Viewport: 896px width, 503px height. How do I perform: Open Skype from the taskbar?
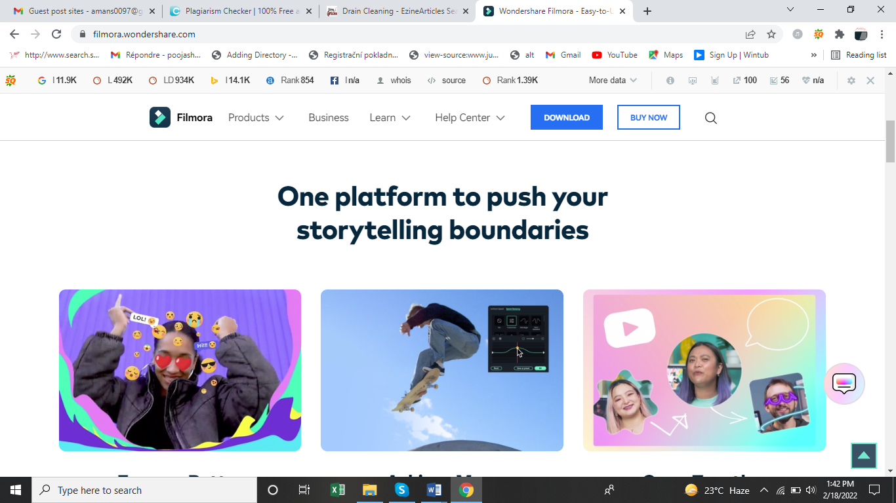401,490
